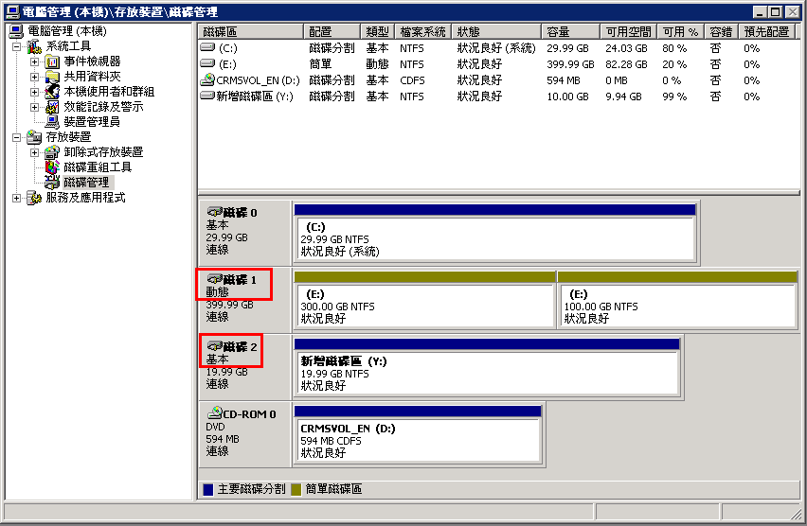
Task: Collapse the 存放裝置 tree node
Action: (16, 137)
